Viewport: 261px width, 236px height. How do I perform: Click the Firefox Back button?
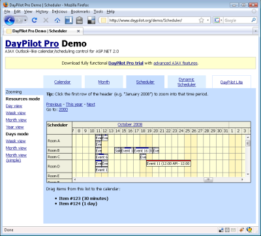click(9, 20)
